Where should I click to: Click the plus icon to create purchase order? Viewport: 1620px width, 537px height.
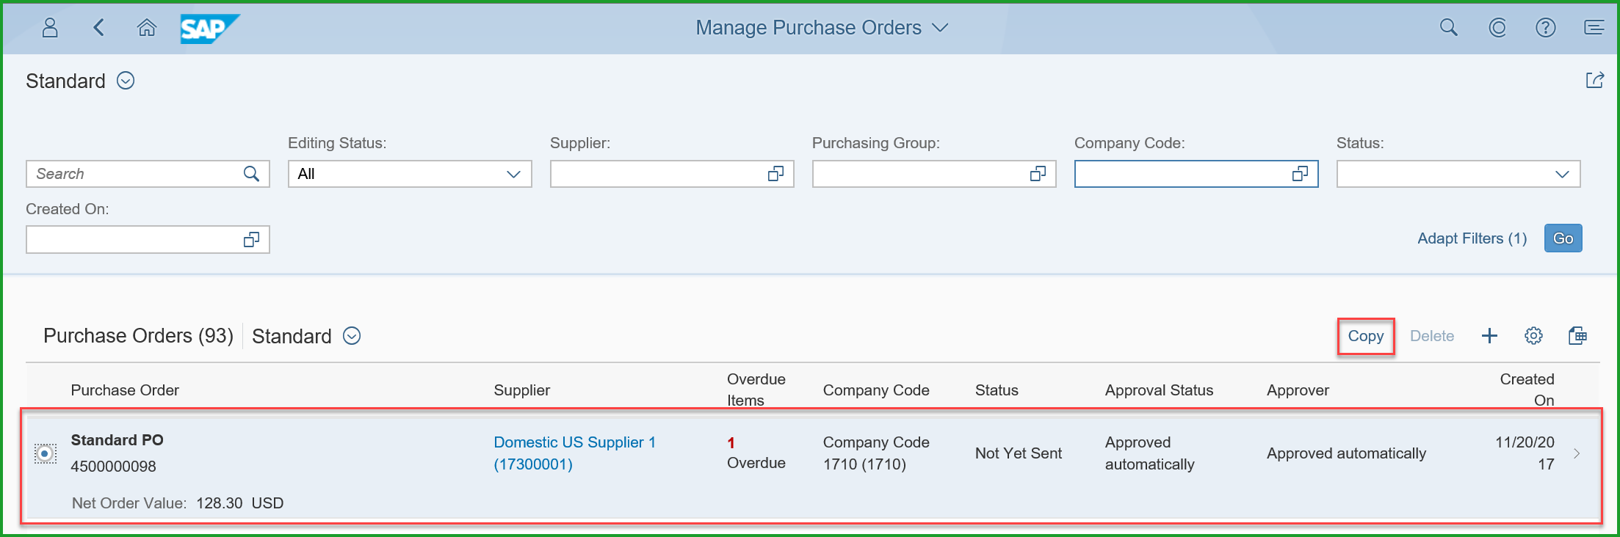click(x=1489, y=336)
